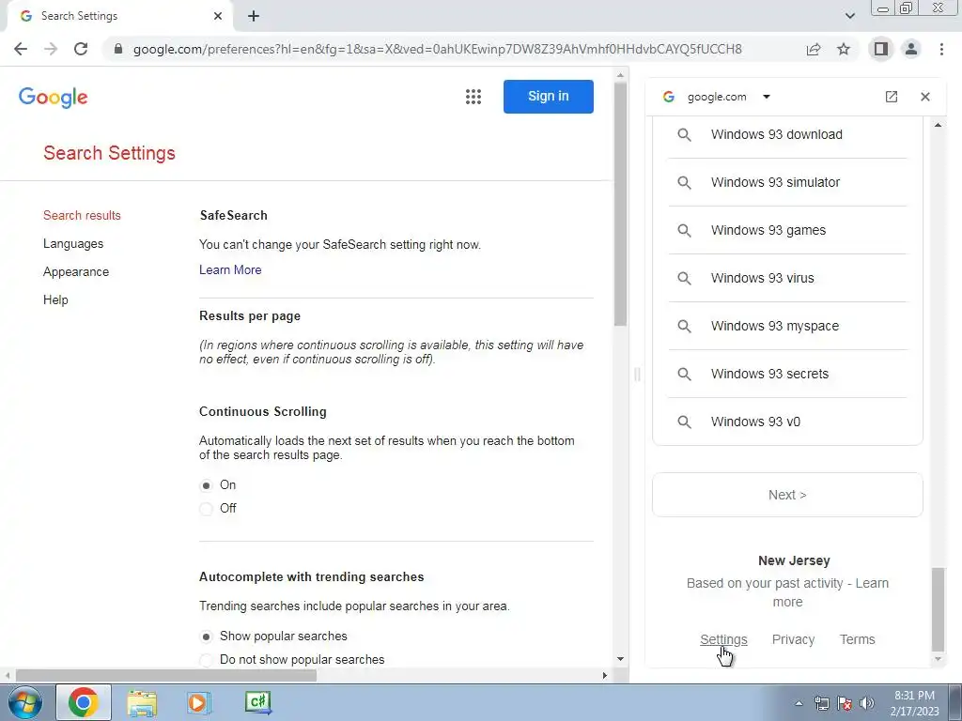The image size is (962, 721).
Task: Click the side panel vertical scrollbar thumb
Action: point(938,608)
